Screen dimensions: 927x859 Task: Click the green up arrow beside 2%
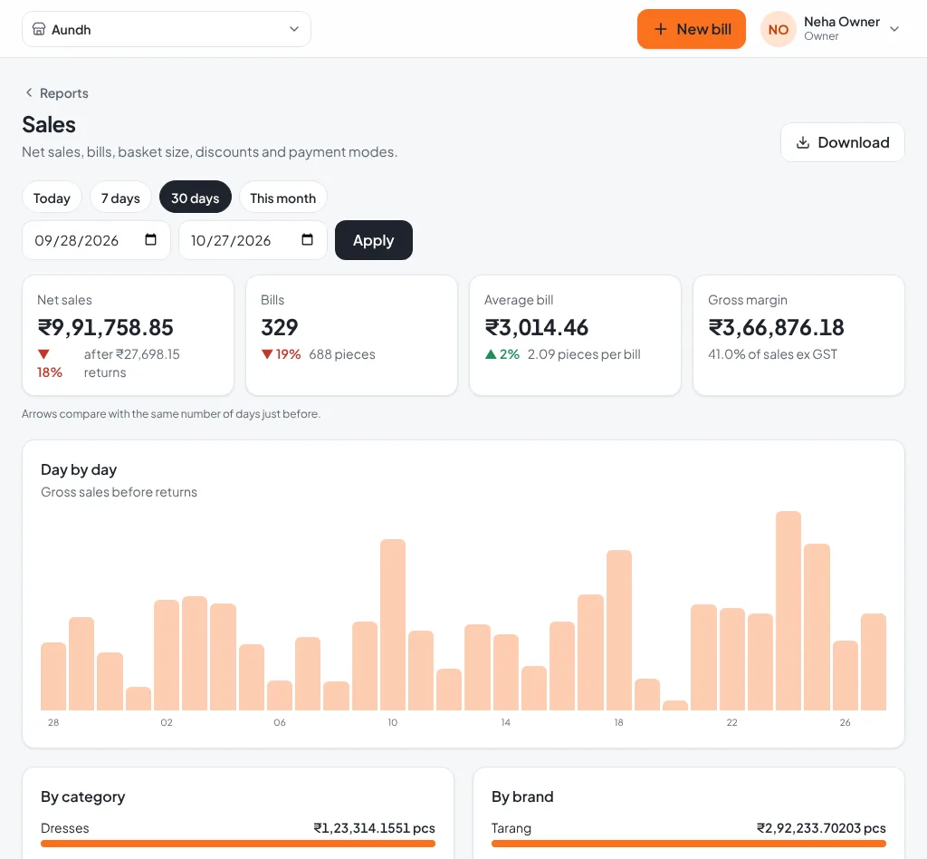pyautogui.click(x=490, y=353)
